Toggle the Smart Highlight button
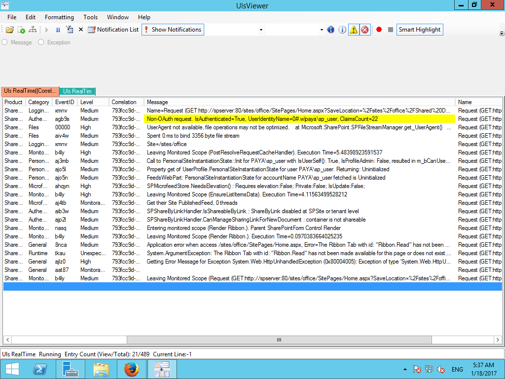 [x=420, y=30]
